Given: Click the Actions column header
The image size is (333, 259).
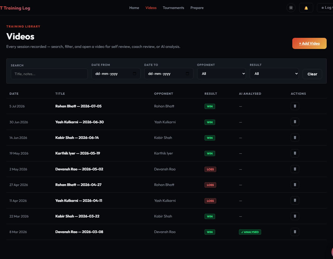Looking at the screenshot, I should pos(298,94).
